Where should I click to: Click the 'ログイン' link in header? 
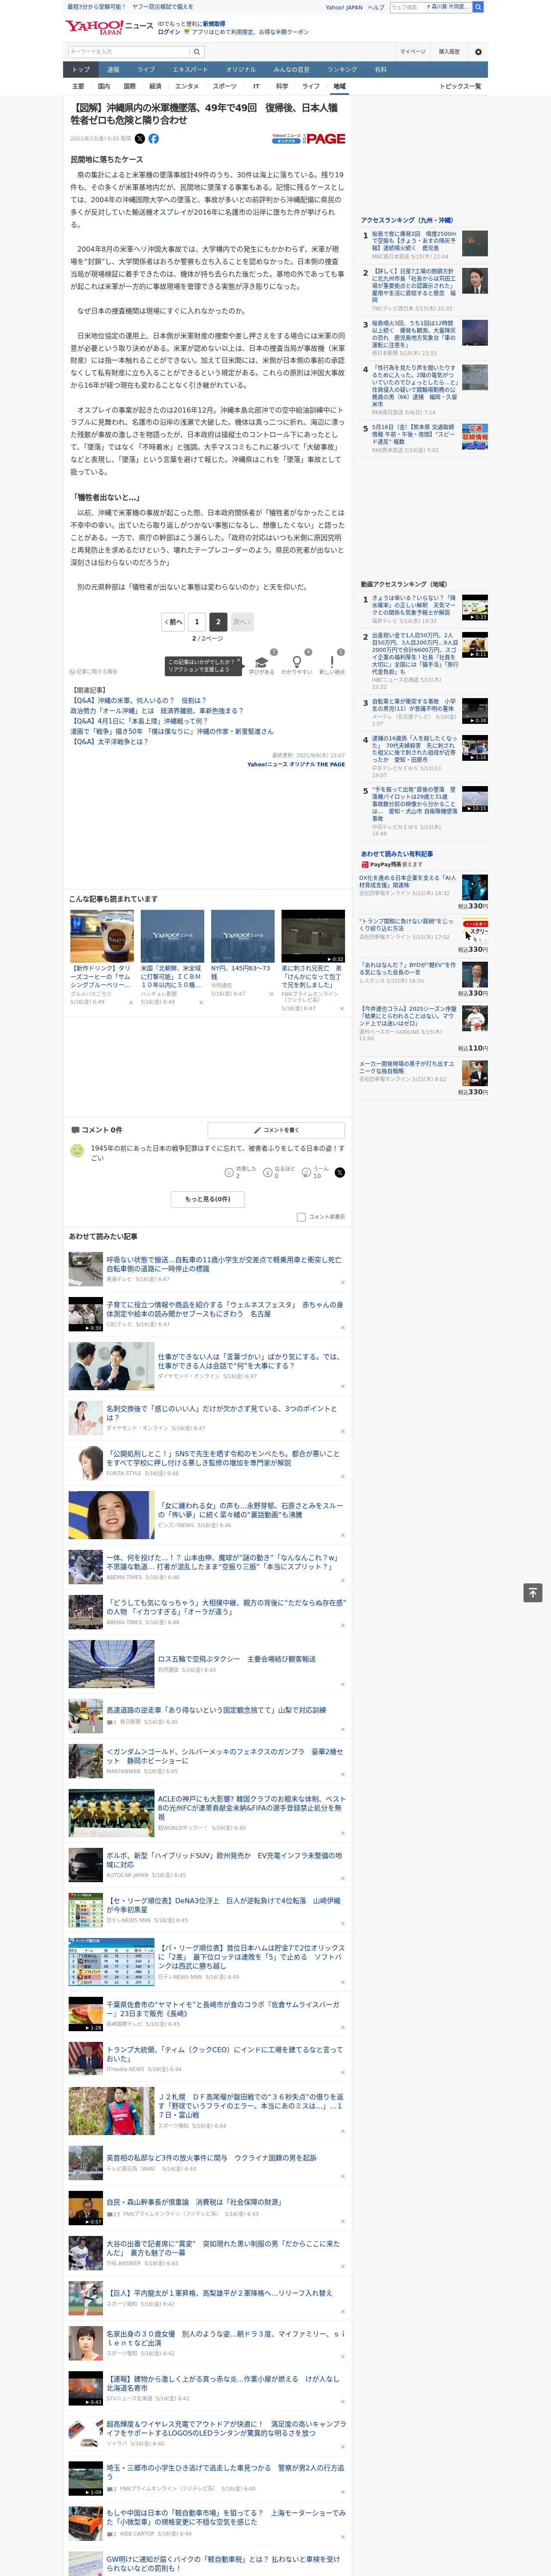[169, 32]
